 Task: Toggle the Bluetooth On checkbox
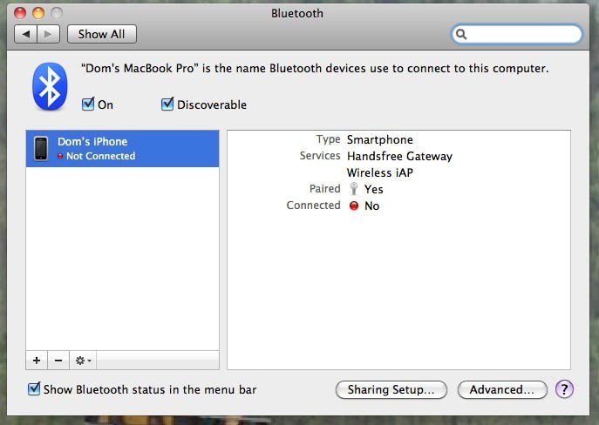(88, 105)
